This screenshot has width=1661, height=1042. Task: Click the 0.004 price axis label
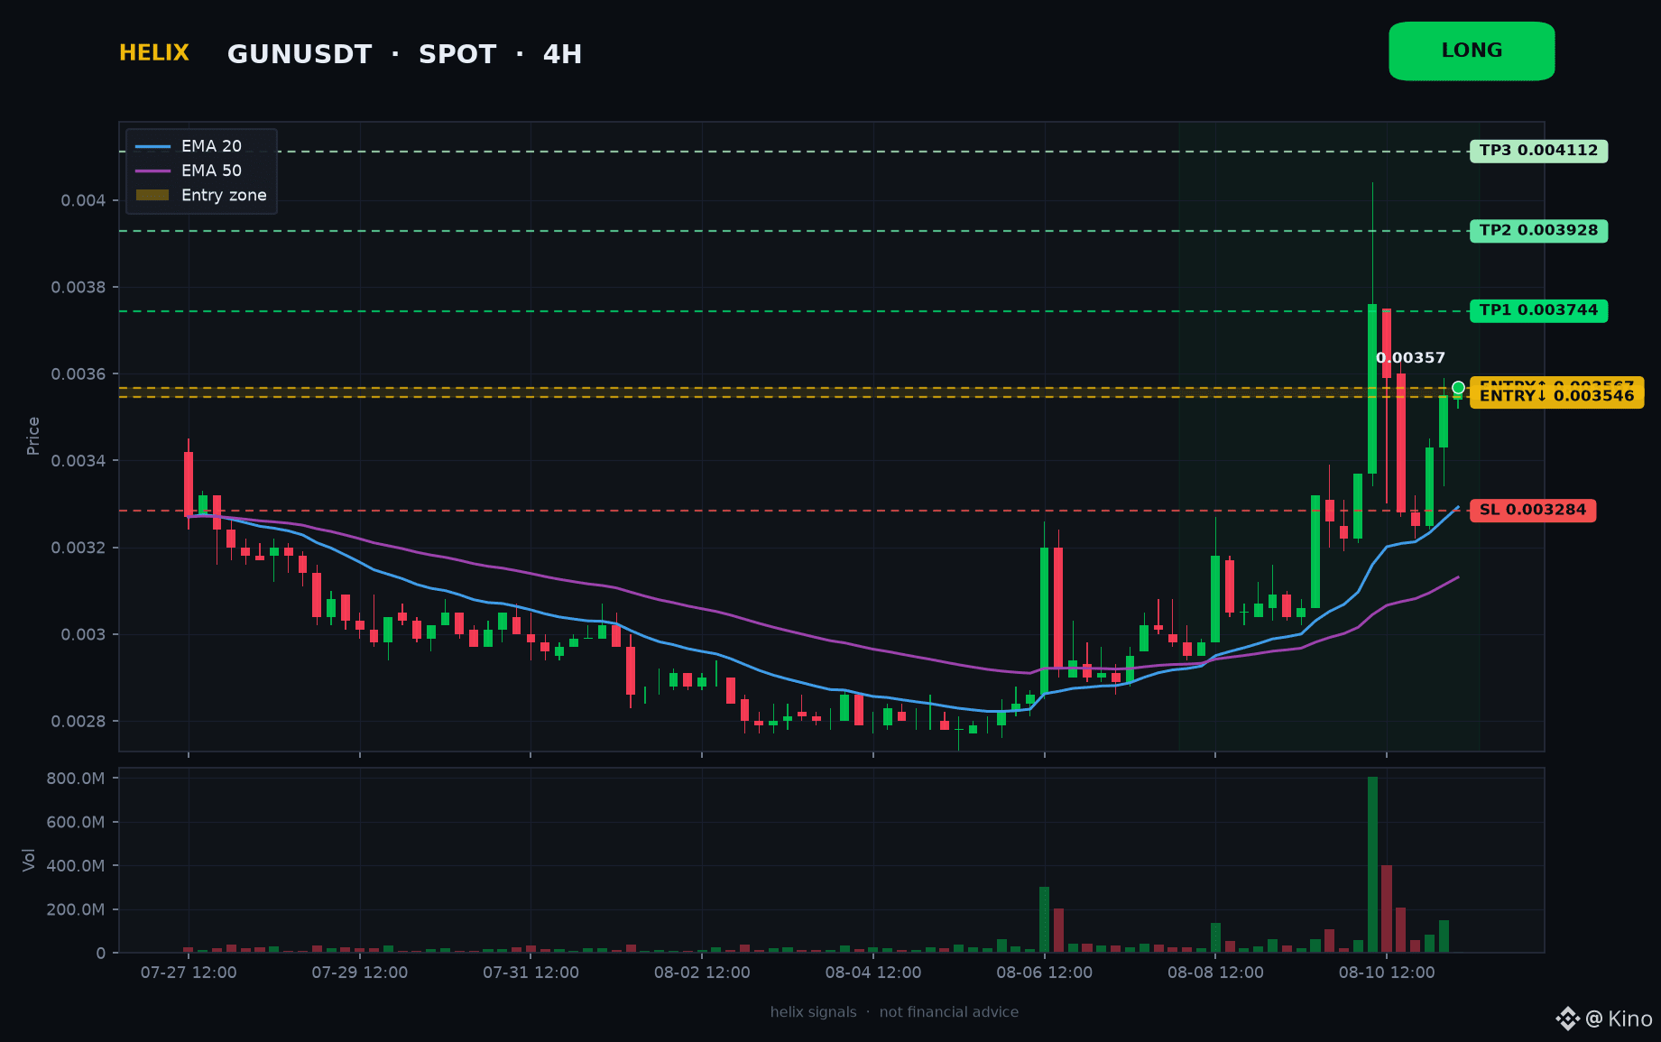click(83, 200)
